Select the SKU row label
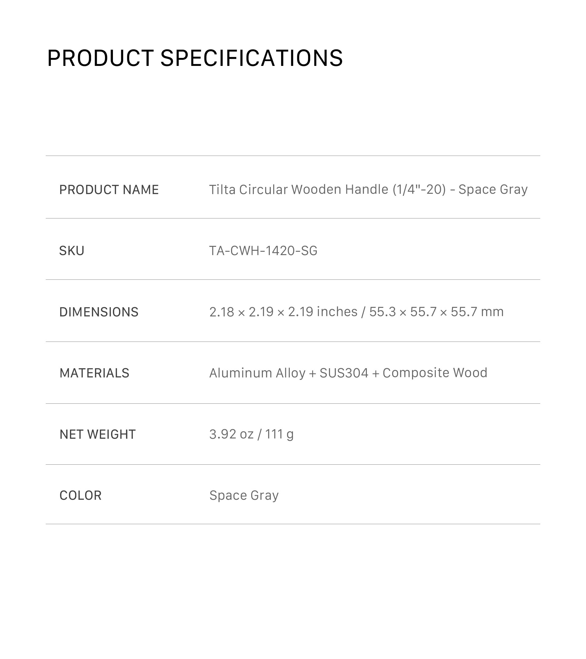 tap(72, 251)
